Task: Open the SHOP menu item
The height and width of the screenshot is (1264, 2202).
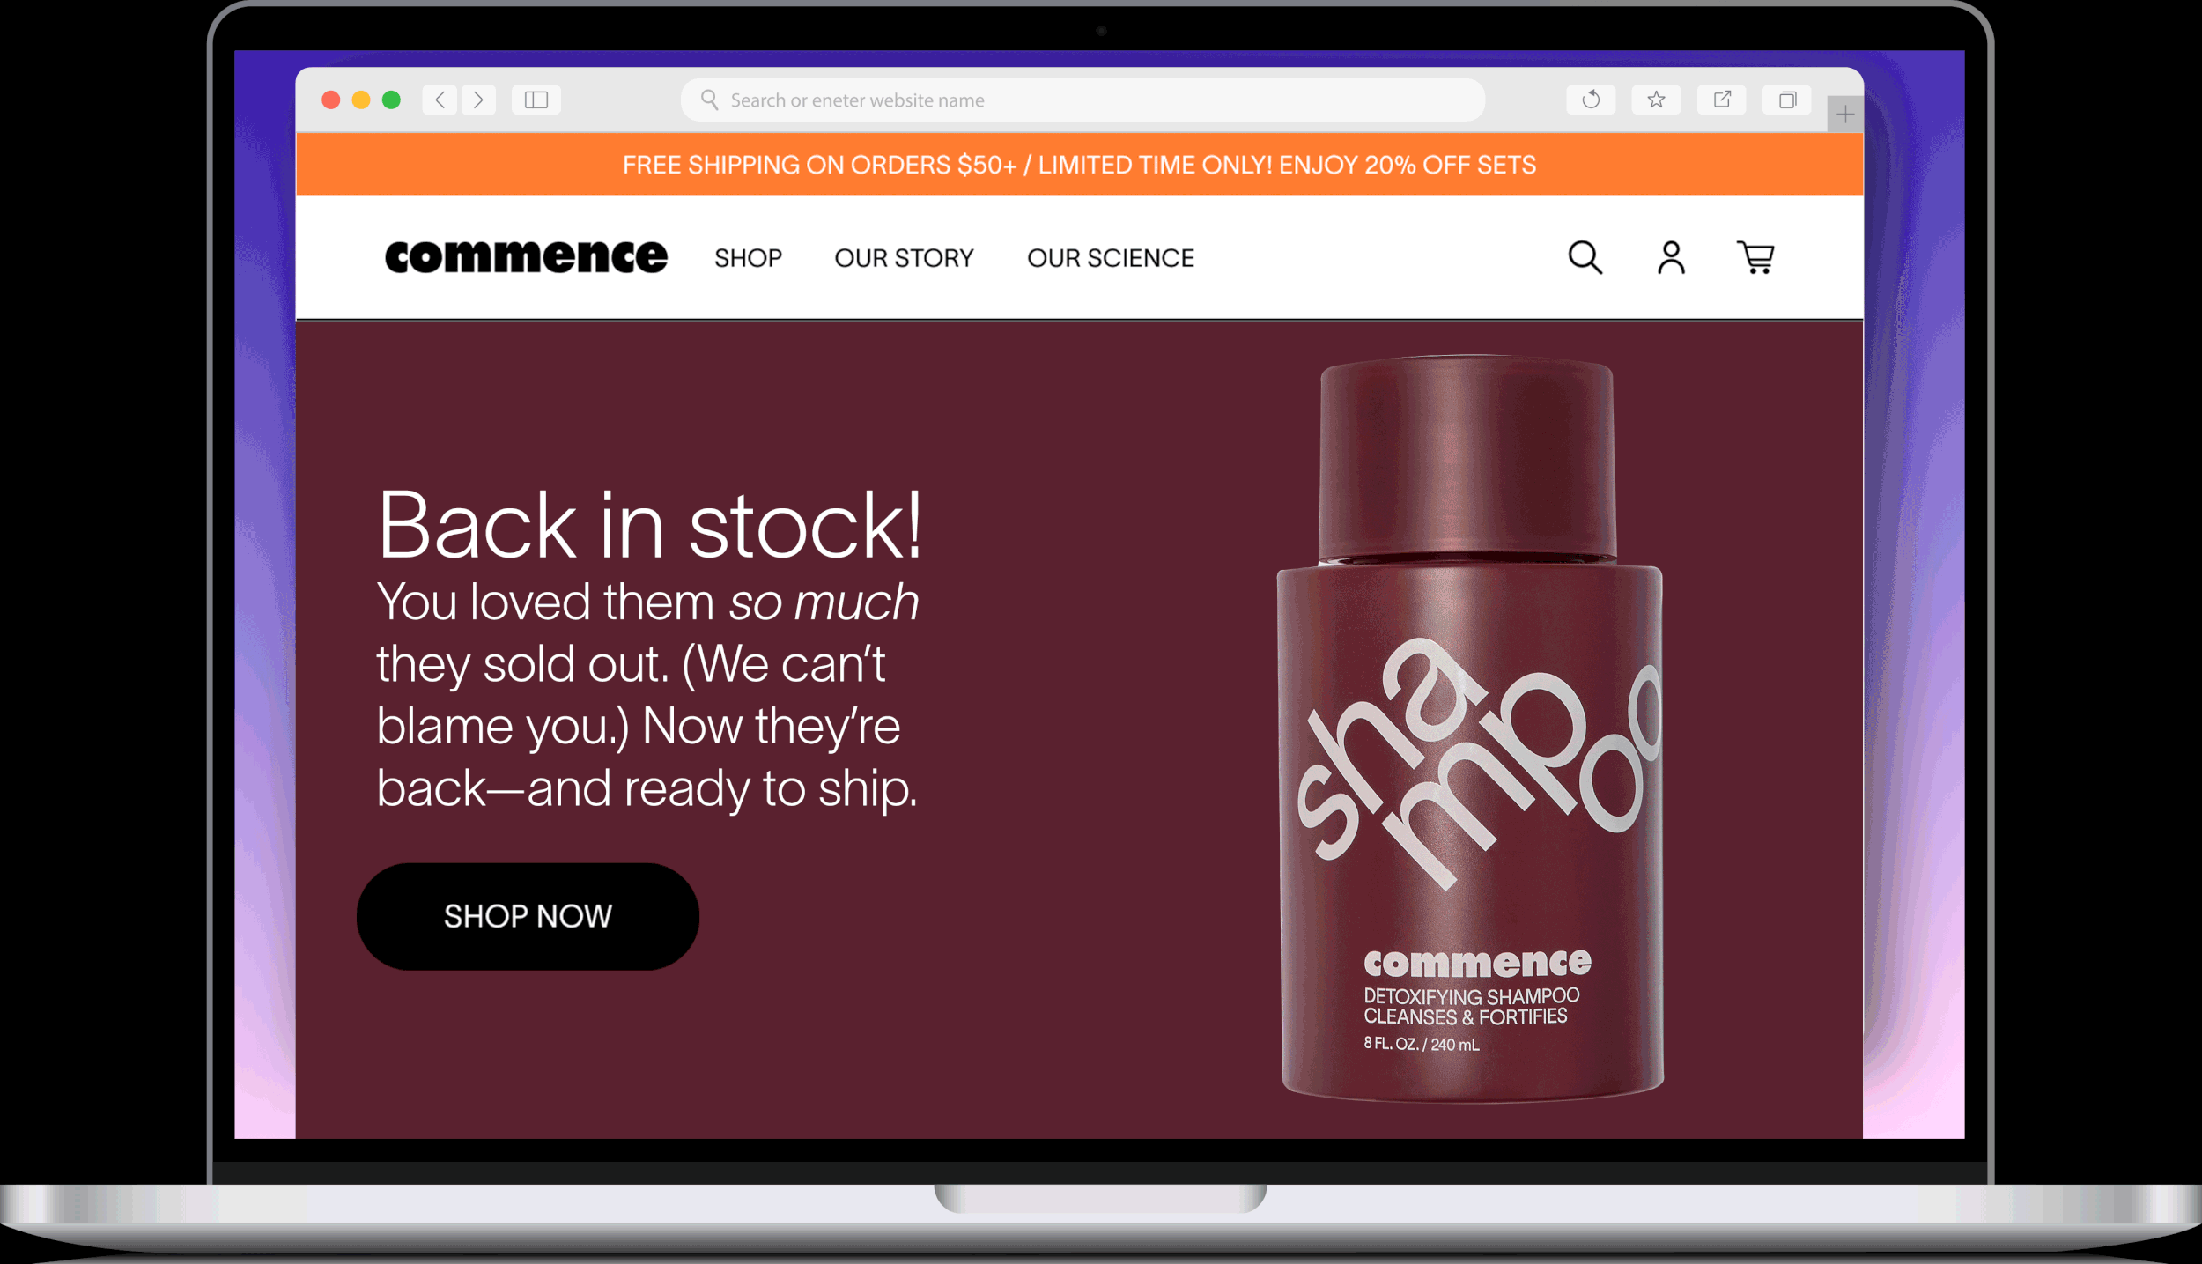Action: [x=748, y=258]
